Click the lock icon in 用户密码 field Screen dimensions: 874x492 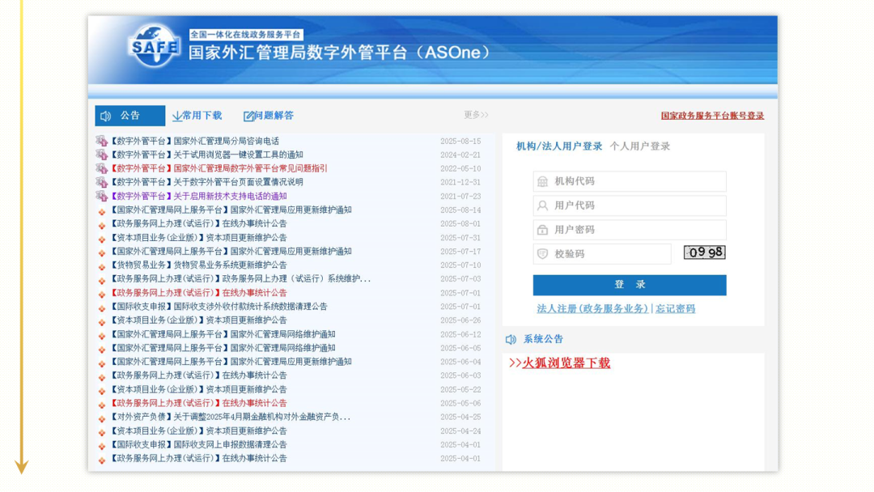point(542,230)
